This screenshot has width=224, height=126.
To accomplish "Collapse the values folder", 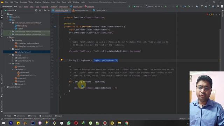I will click(10, 64).
